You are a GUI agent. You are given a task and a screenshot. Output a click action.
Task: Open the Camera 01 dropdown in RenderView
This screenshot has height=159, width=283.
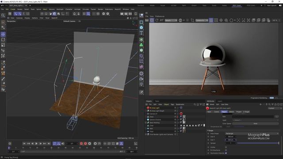pos(202,20)
